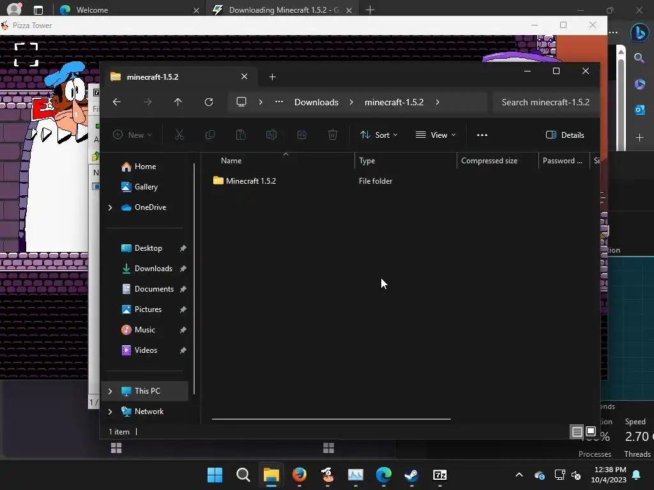Open Firefox from the taskbar
654x490 pixels.
tap(299, 475)
